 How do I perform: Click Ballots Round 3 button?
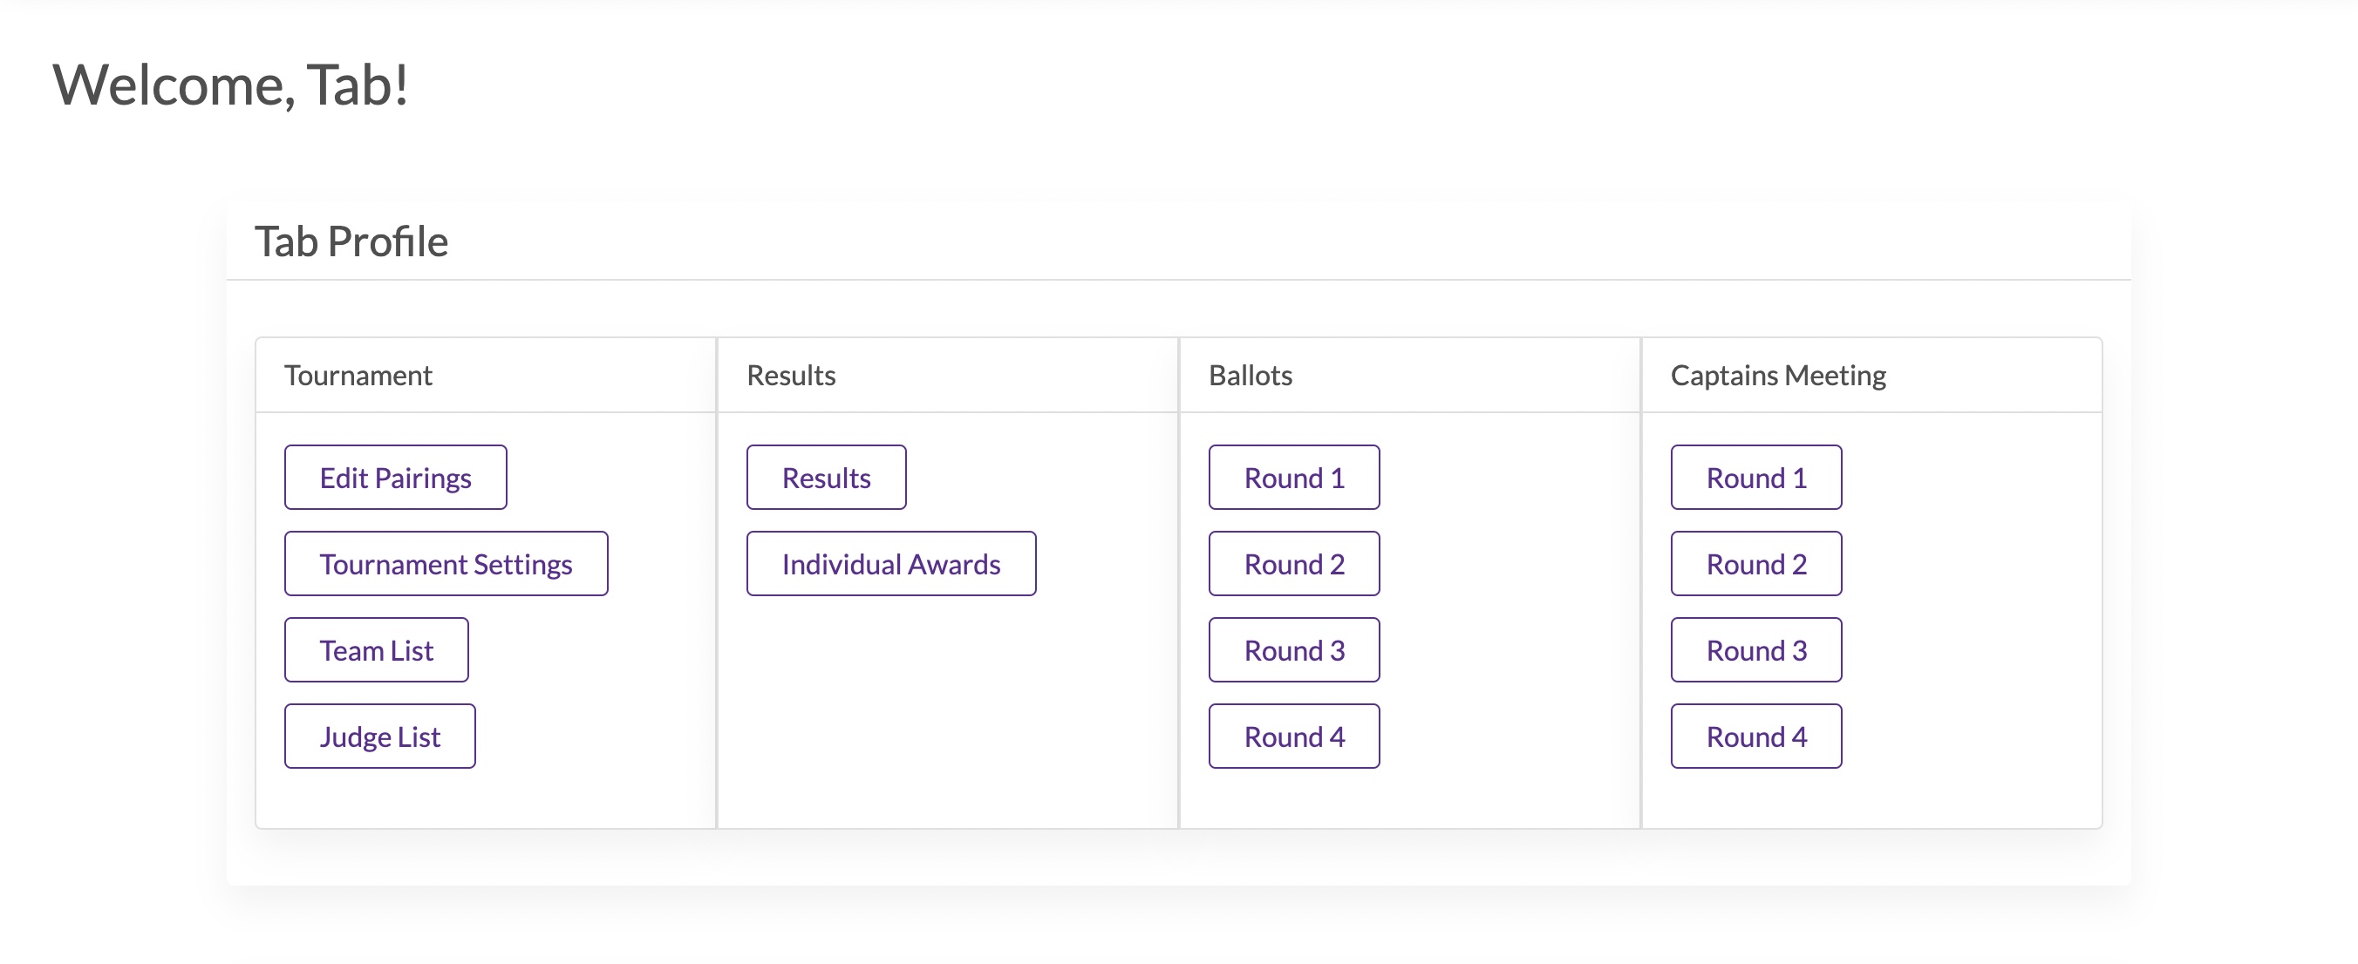(1293, 650)
